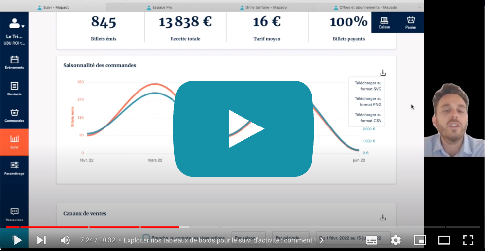Click the 'mars 22' axis label
This screenshot has width=485, height=251.
coord(155,160)
